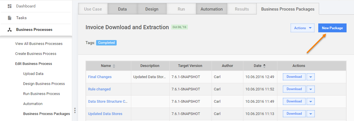The image size is (354, 121).
Task: Click the Business Processes hierarchy icon
Action: point(9,29)
